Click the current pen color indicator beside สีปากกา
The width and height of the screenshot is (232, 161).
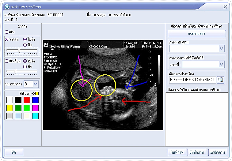tap(37, 93)
